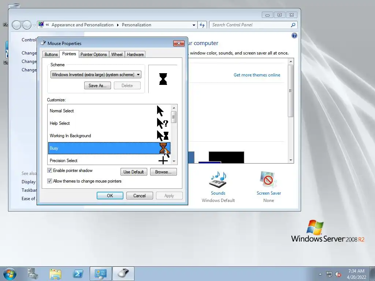Choose the Working In Background pointer row
The height and width of the screenshot is (281, 375).
click(x=109, y=136)
